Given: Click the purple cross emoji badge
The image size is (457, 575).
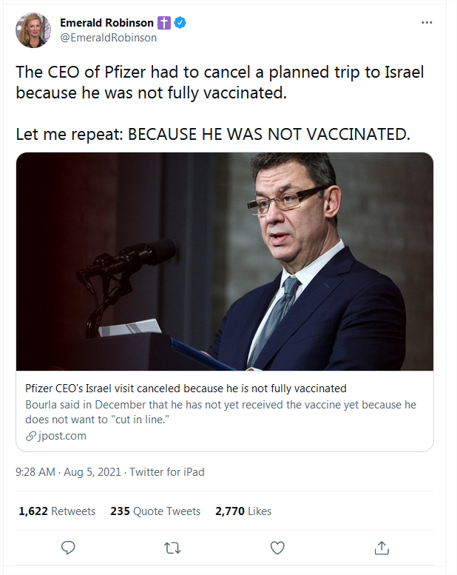Looking at the screenshot, I should pos(164,23).
